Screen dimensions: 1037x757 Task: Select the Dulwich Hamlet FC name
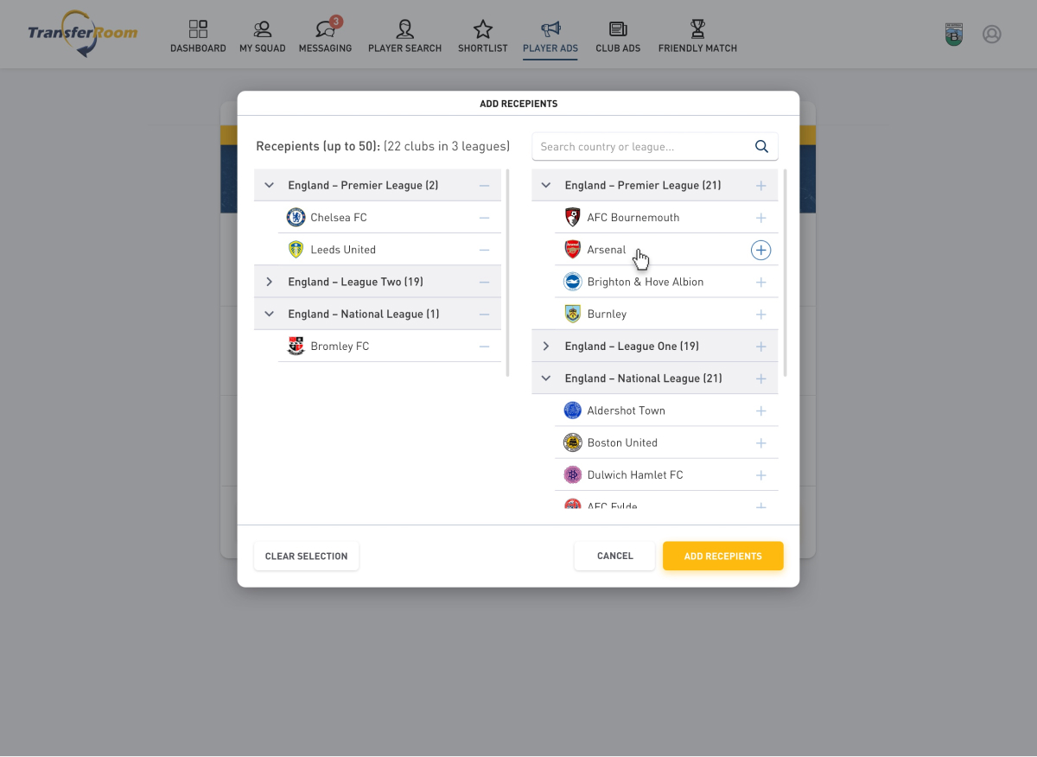tap(635, 475)
